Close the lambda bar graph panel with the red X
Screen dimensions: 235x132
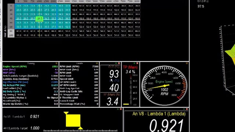(x=121, y=109)
